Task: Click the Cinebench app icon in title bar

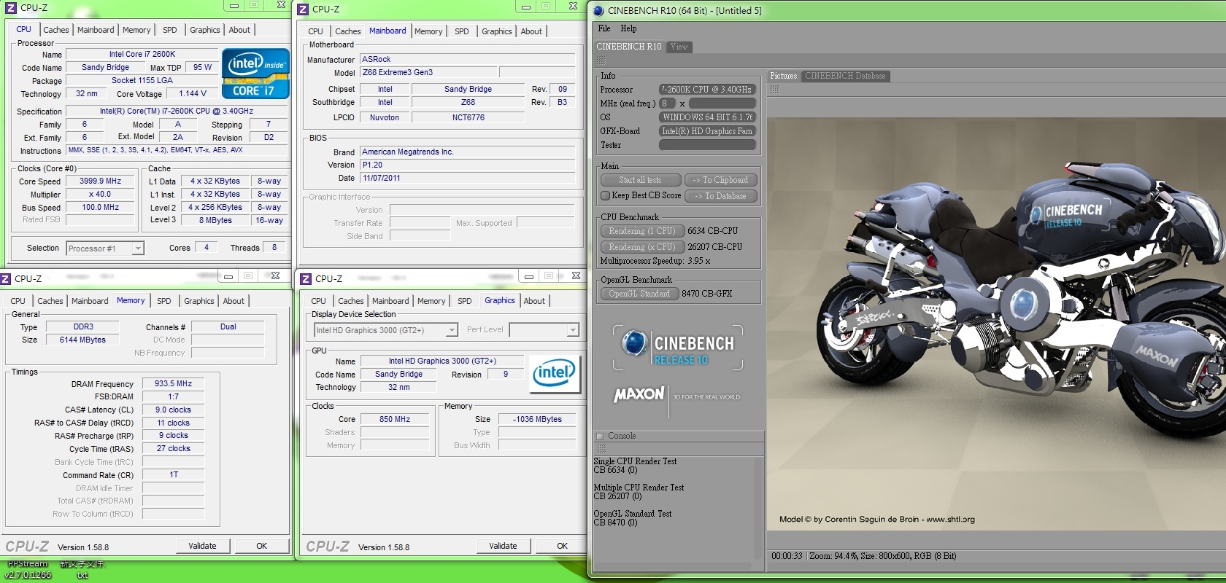Action: (x=598, y=10)
